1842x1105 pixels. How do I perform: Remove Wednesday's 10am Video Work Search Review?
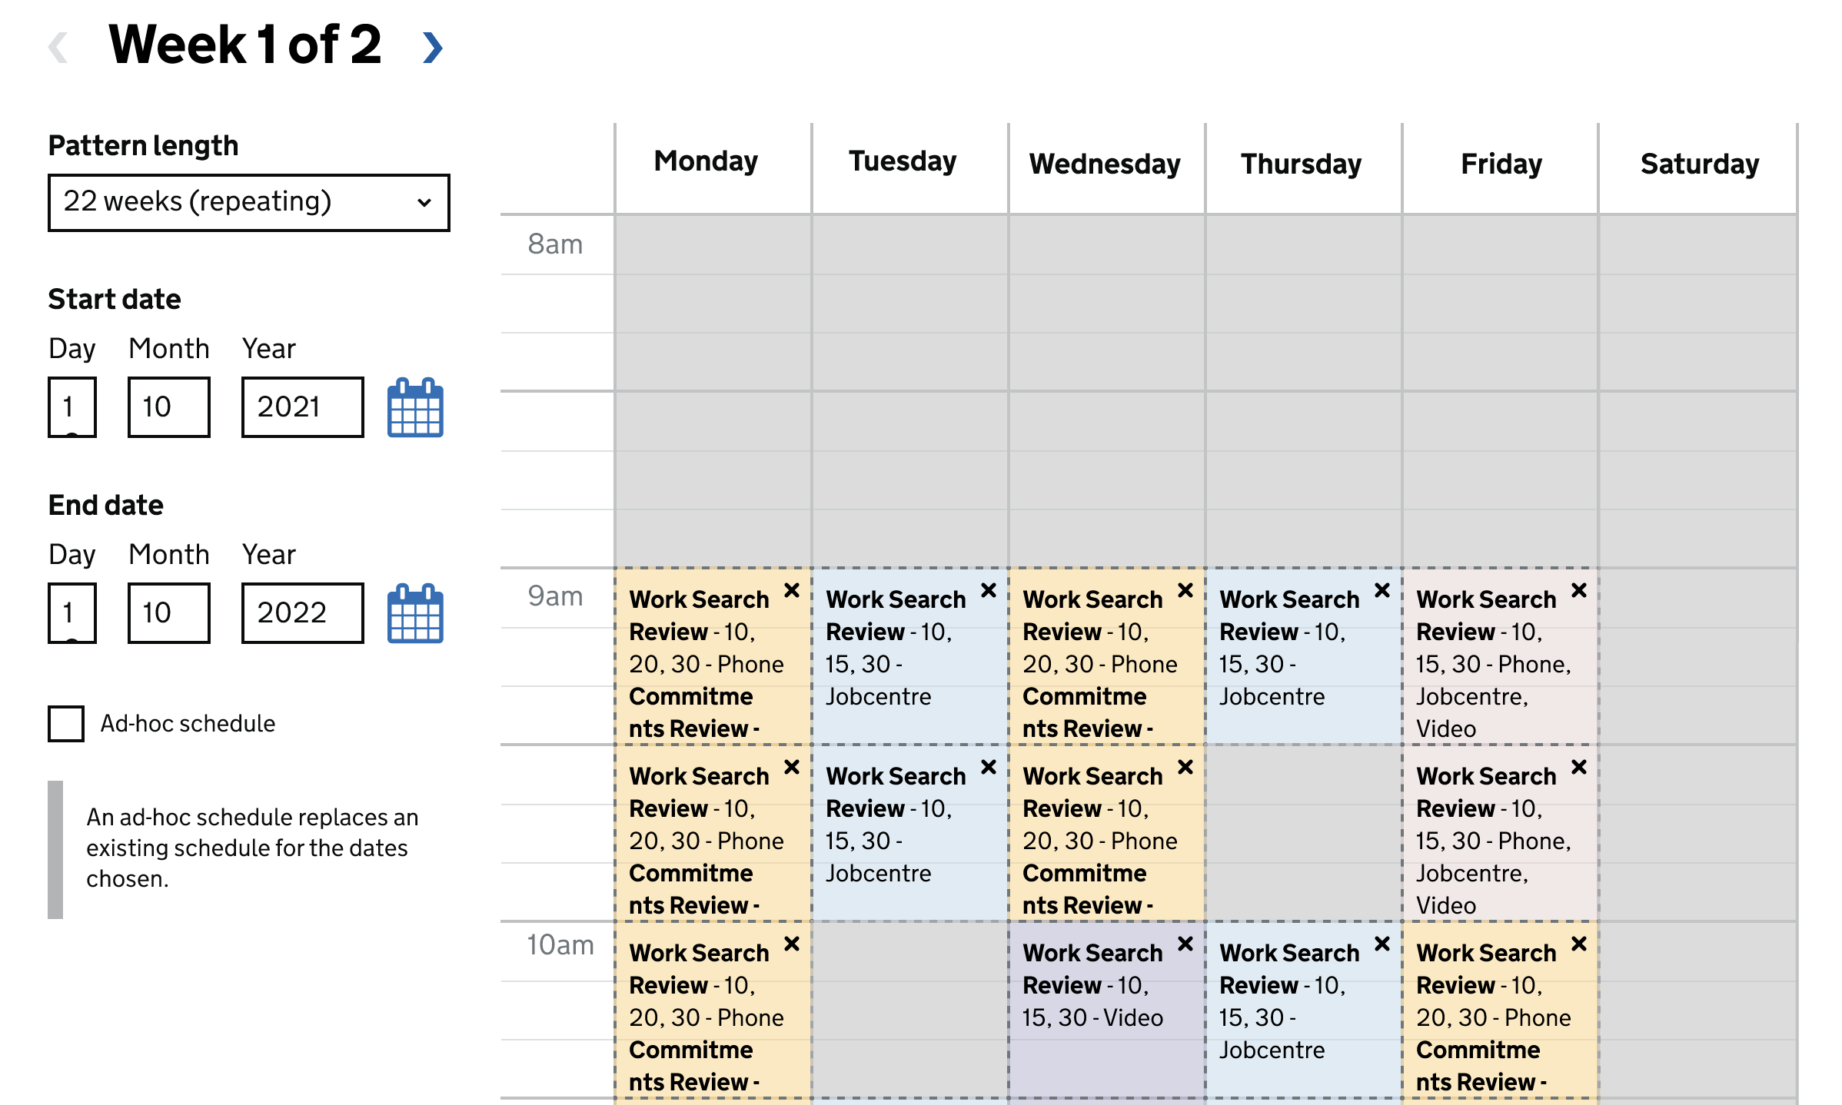tap(1185, 944)
